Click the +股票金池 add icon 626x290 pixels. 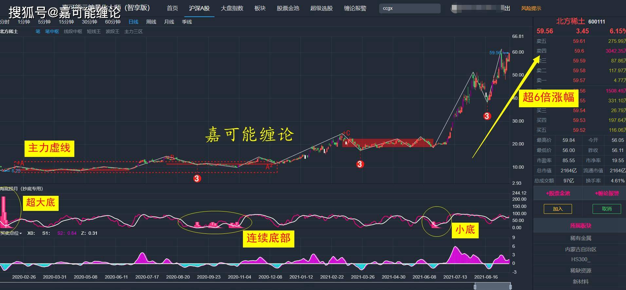558,193
